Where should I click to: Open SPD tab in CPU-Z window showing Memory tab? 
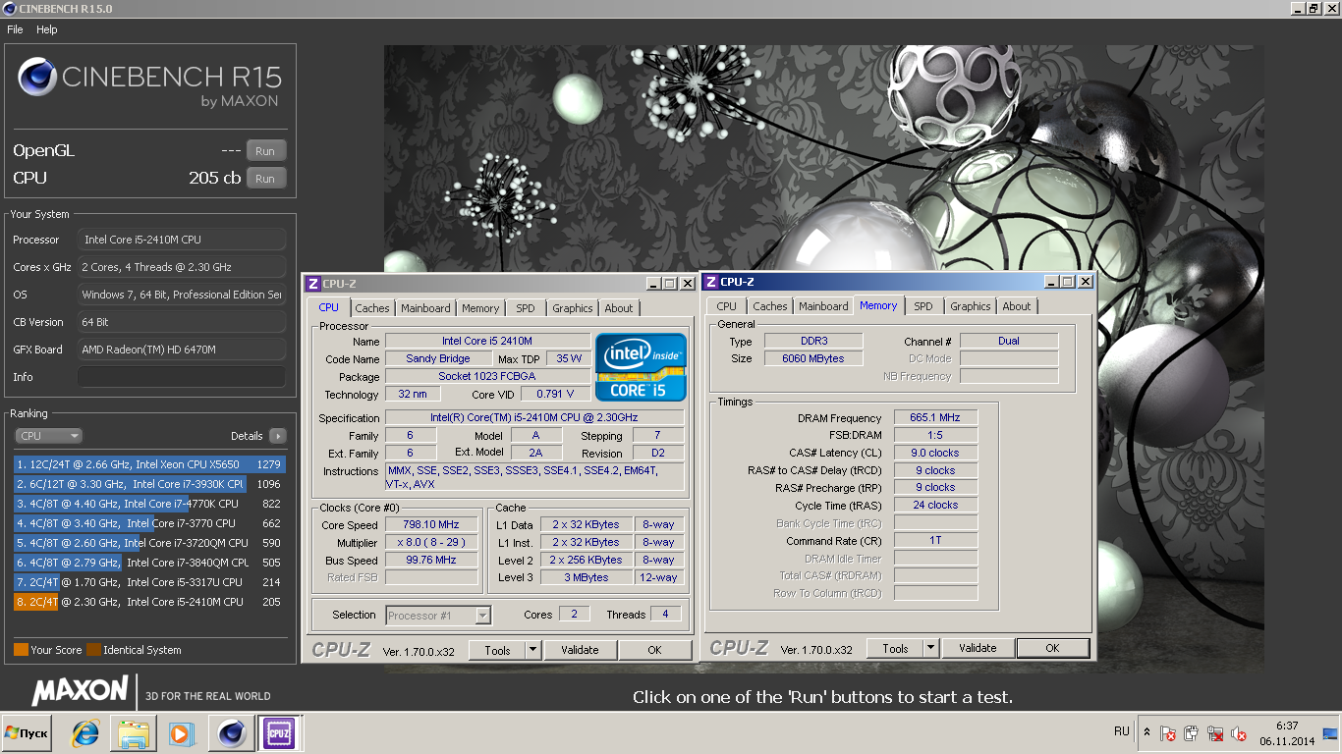click(x=923, y=306)
